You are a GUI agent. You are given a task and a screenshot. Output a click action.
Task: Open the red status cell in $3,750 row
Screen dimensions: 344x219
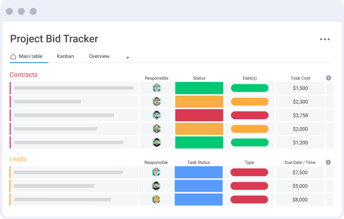tap(199, 115)
